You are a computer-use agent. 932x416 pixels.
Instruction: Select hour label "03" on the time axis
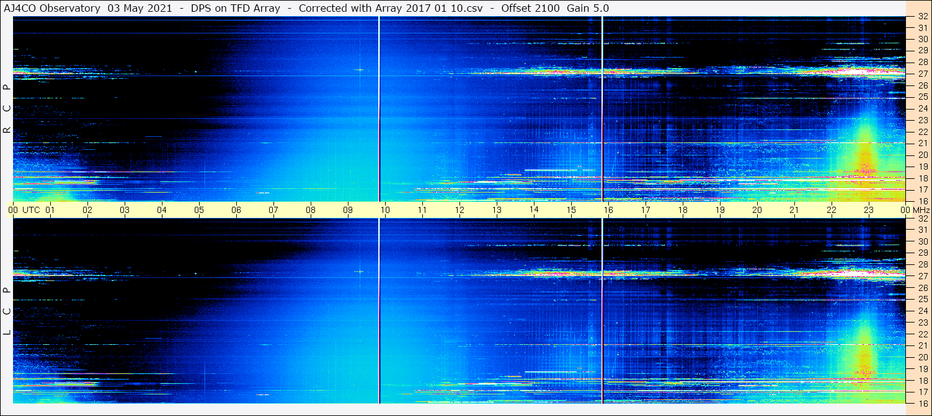(x=125, y=210)
